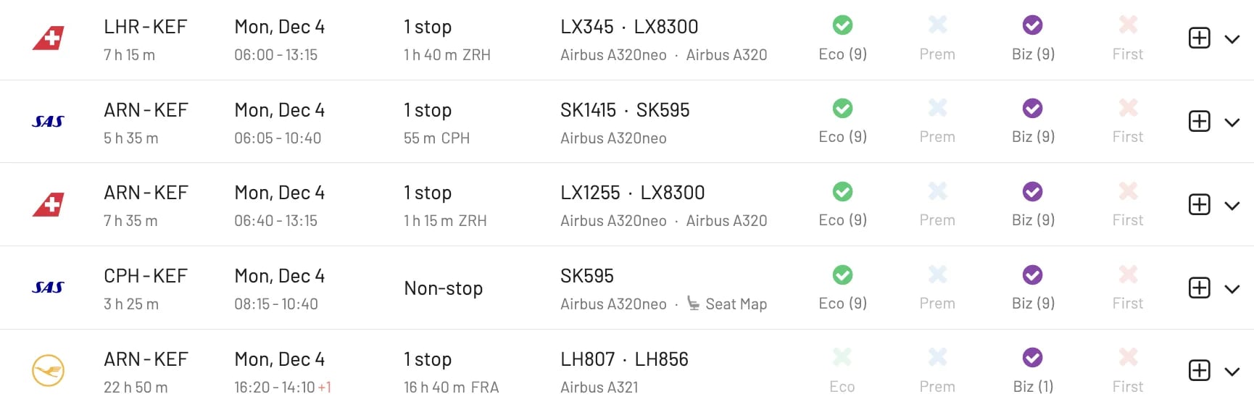Viewport: 1254px width, 410px height.
Task: Click the Lufthansa crane logo
Action: click(49, 371)
